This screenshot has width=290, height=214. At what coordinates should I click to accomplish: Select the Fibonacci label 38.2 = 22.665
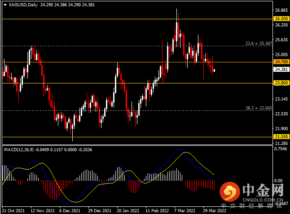[259, 108]
